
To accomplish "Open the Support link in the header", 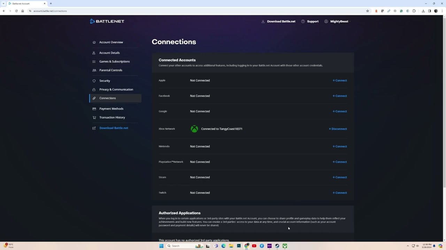I will (310, 21).
